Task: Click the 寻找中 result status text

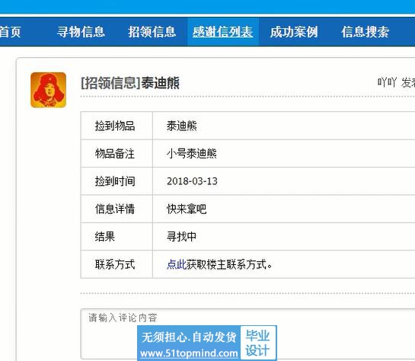Action: coord(181,237)
